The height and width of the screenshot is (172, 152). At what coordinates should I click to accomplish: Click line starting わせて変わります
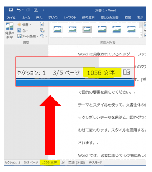(112, 130)
